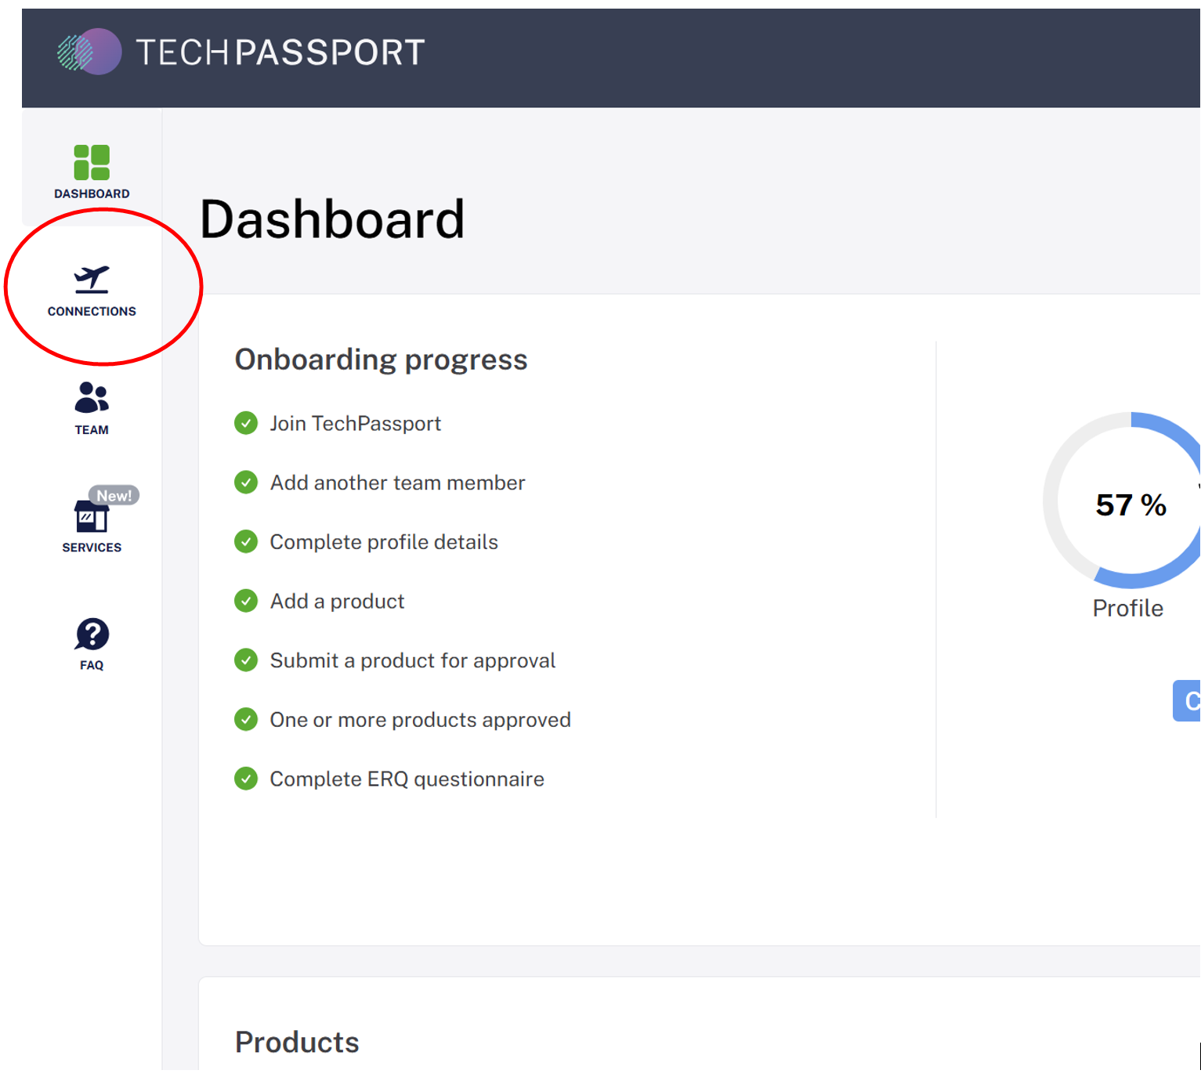Open the Services storefront icon
Screen dimensions: 1201x1081
91,516
